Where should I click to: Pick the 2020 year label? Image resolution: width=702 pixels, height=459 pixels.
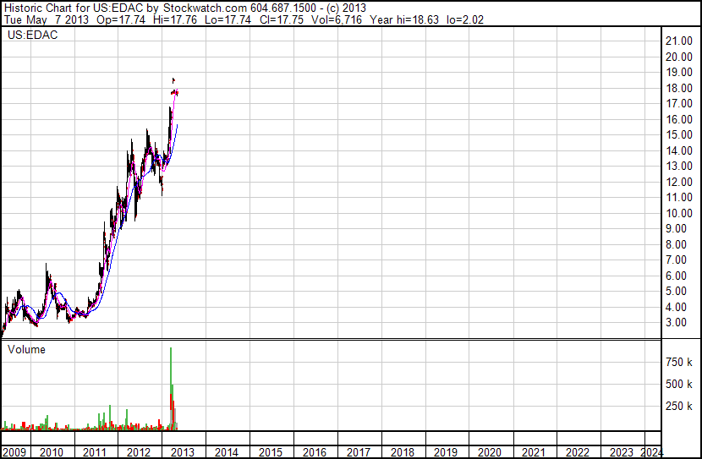click(491, 452)
